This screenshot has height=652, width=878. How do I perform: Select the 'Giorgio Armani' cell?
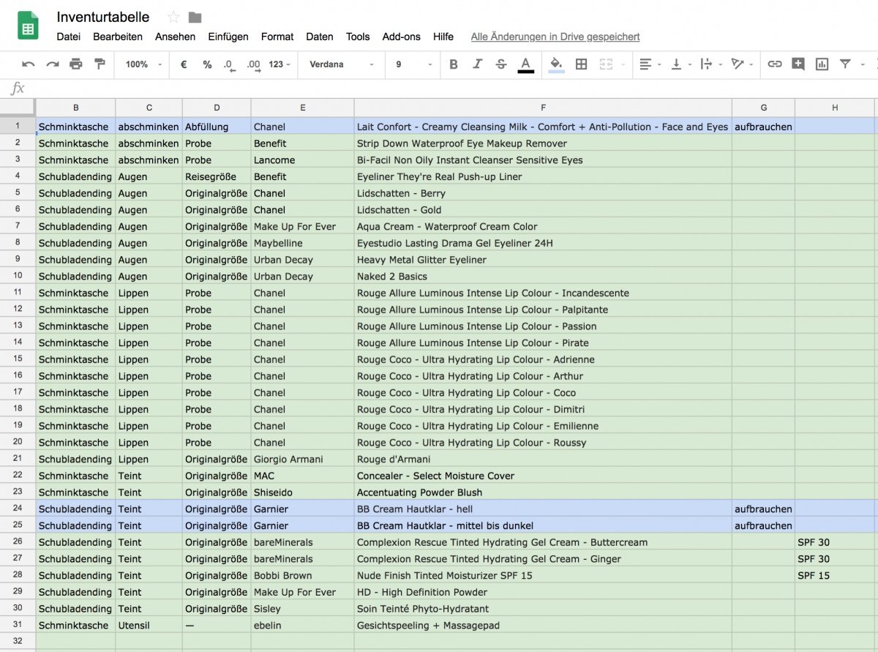[302, 460]
